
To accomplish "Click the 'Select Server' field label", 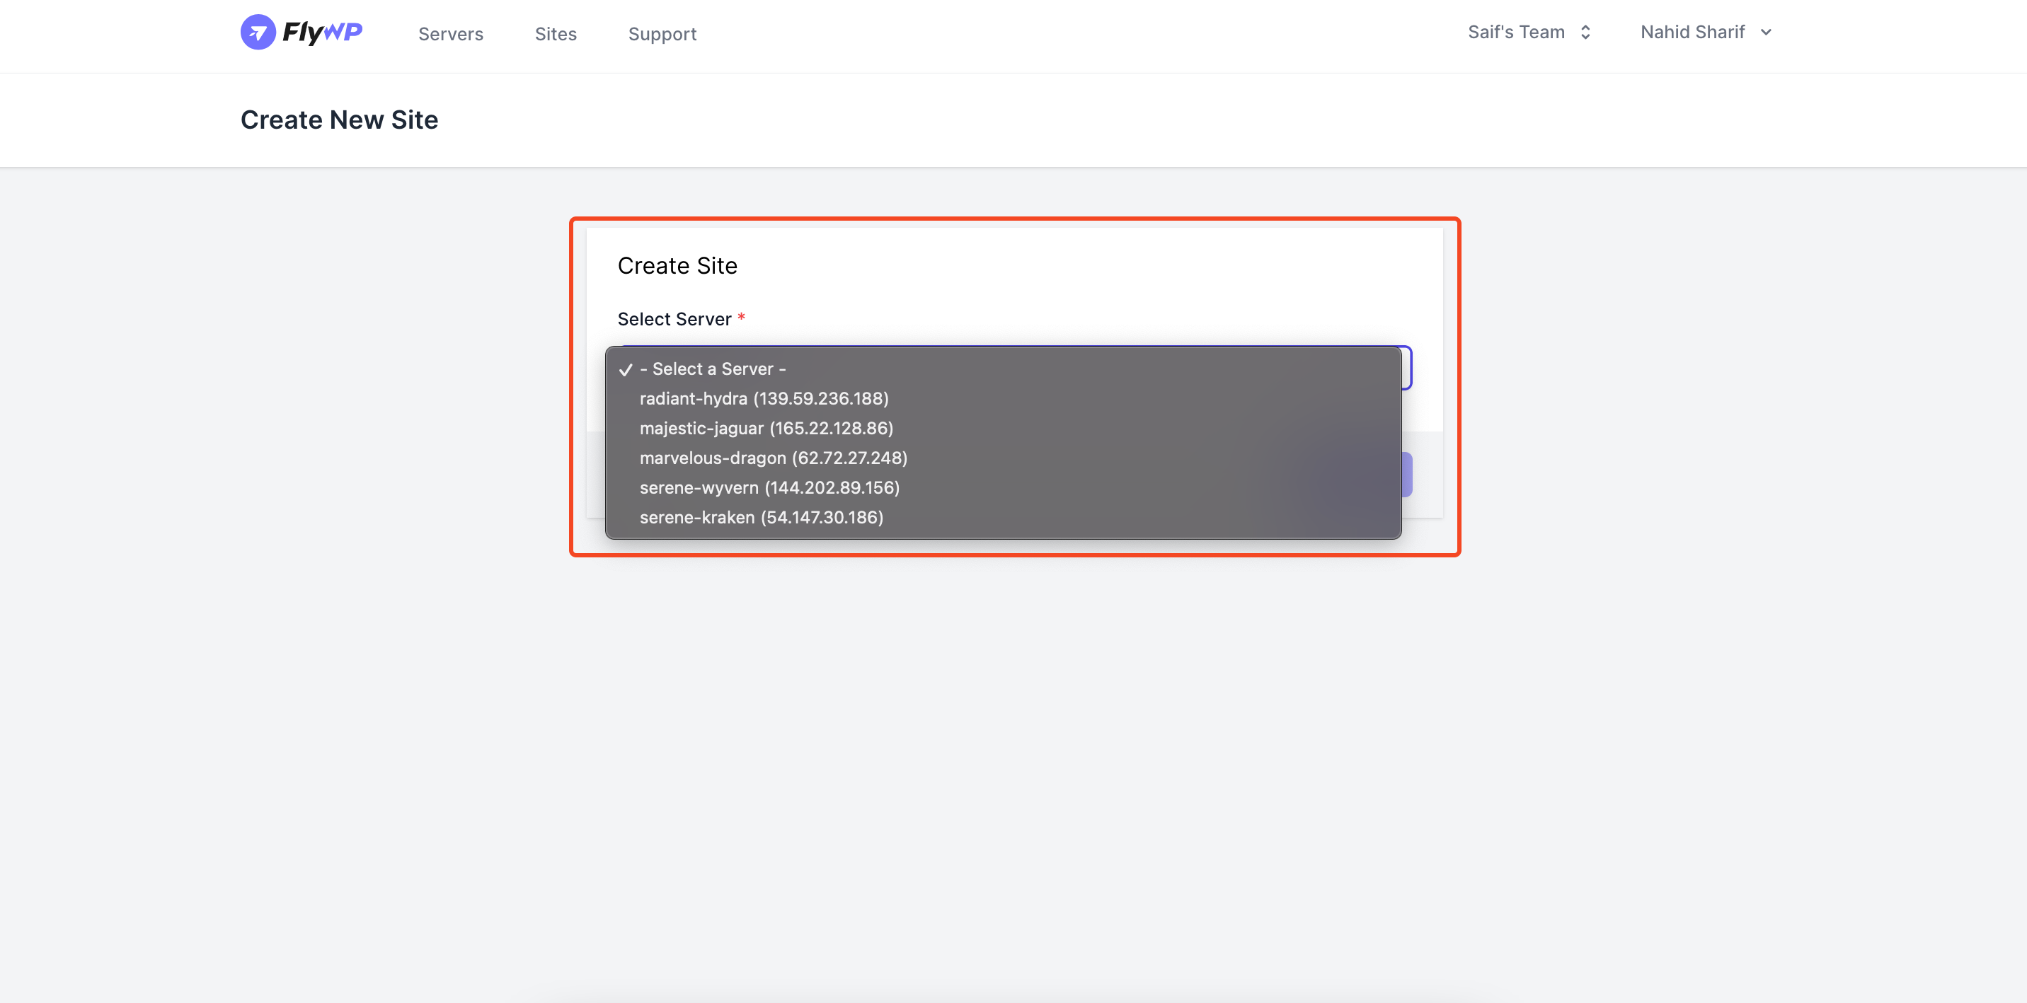I will point(674,320).
